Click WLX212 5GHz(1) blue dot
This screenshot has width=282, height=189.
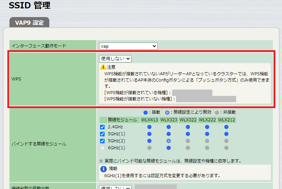coord(226,134)
